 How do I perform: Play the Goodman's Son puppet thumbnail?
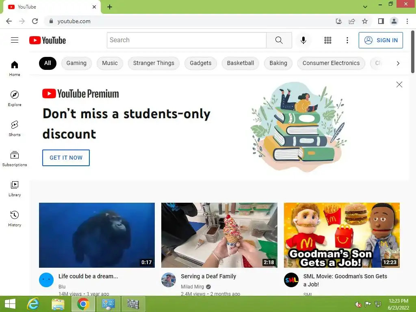click(342, 235)
